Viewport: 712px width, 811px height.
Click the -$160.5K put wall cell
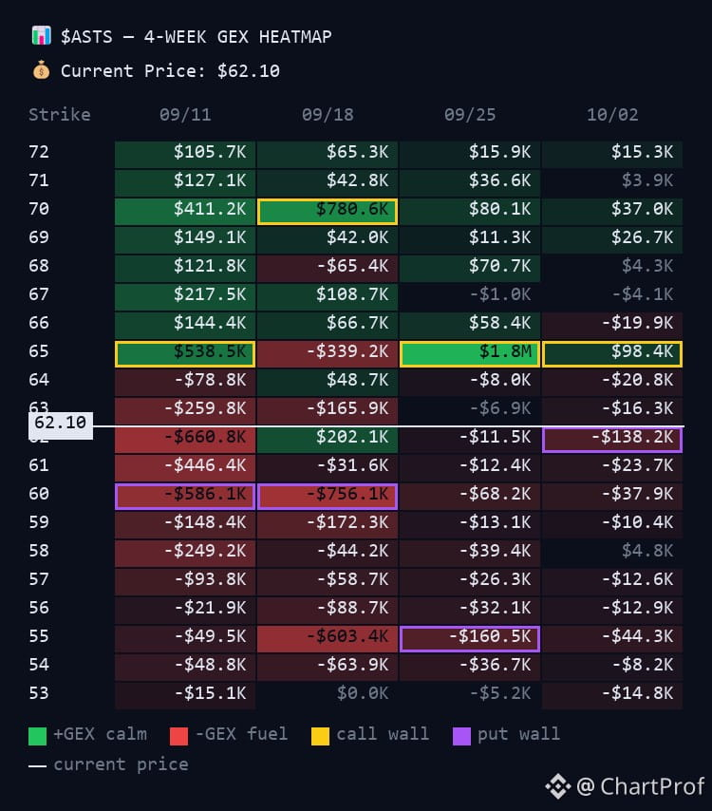click(x=470, y=639)
